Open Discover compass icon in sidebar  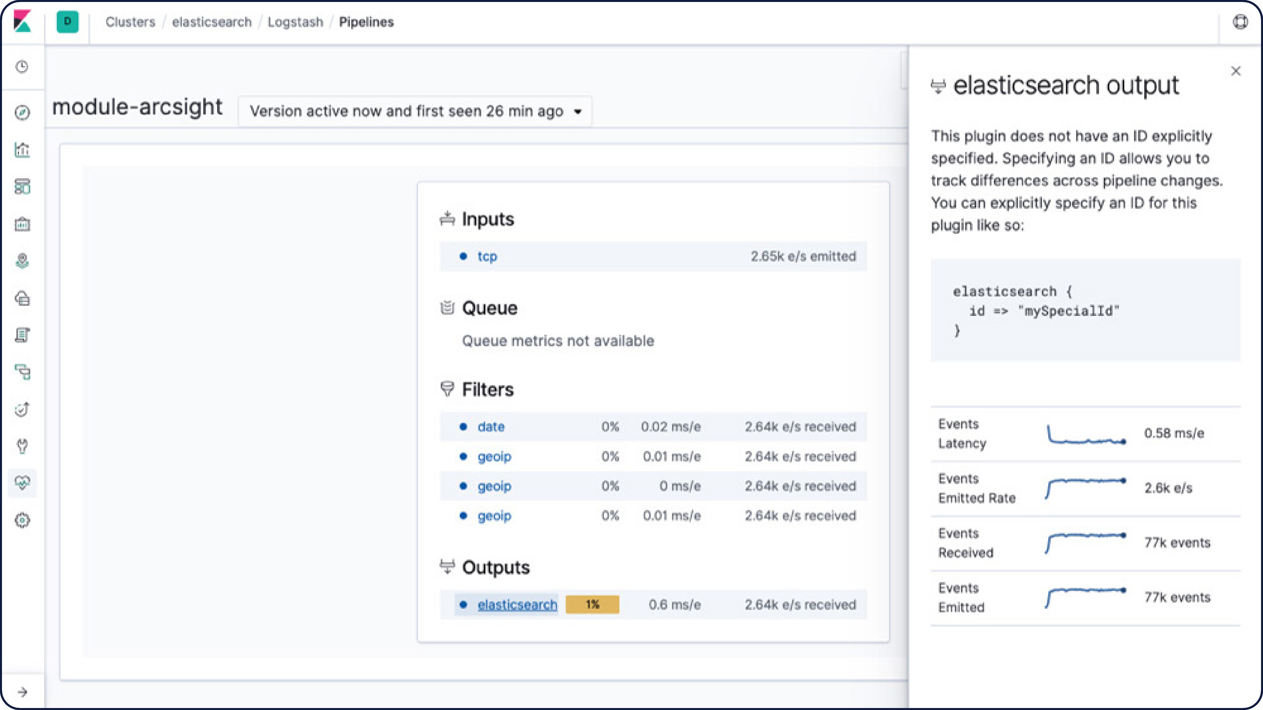(22, 113)
